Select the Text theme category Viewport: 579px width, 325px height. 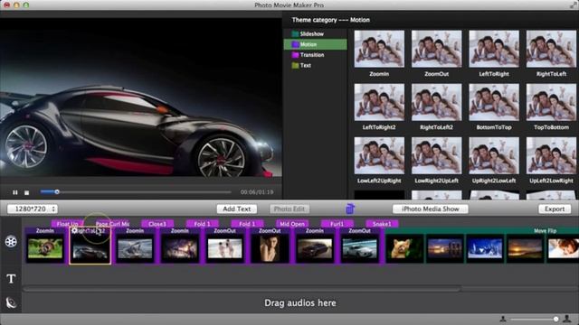[316, 65]
